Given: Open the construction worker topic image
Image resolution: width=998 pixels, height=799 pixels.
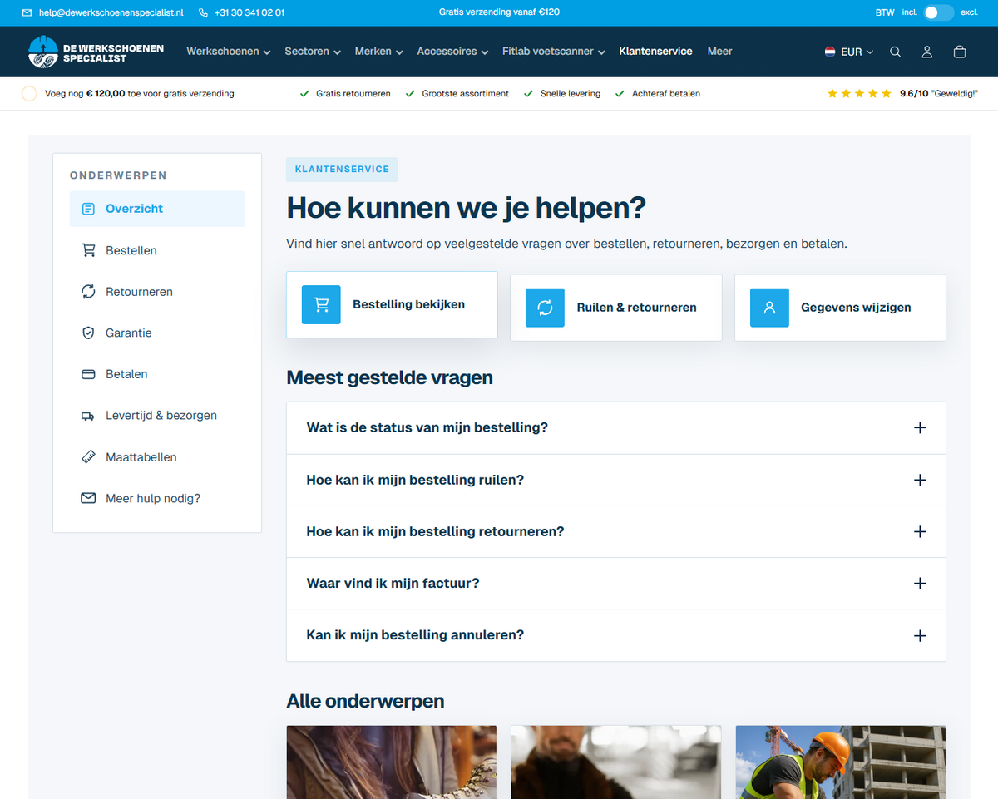Looking at the screenshot, I should click(x=841, y=762).
